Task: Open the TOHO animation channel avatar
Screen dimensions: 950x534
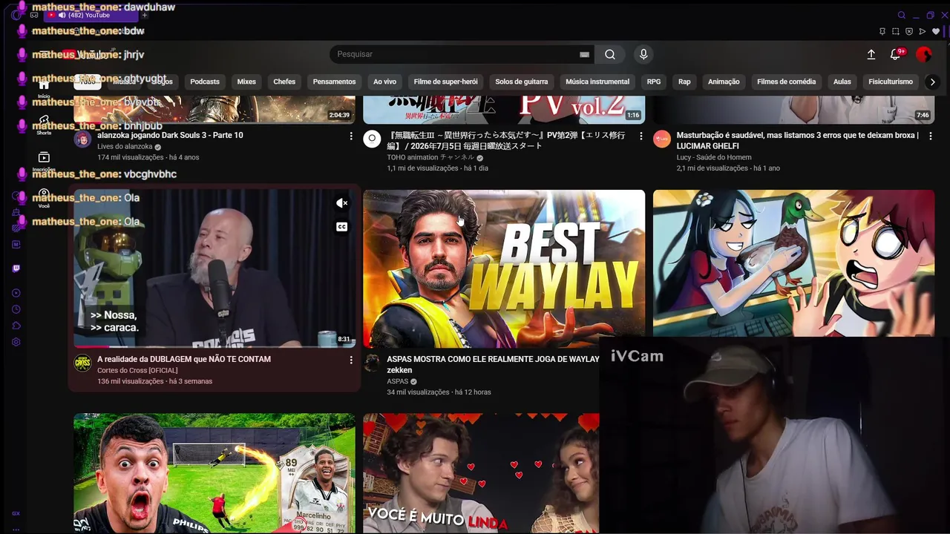Action: pos(372,139)
